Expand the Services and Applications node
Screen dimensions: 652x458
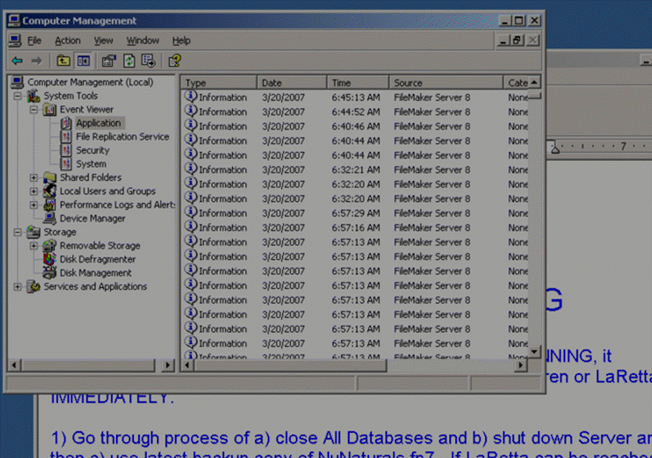(x=17, y=286)
